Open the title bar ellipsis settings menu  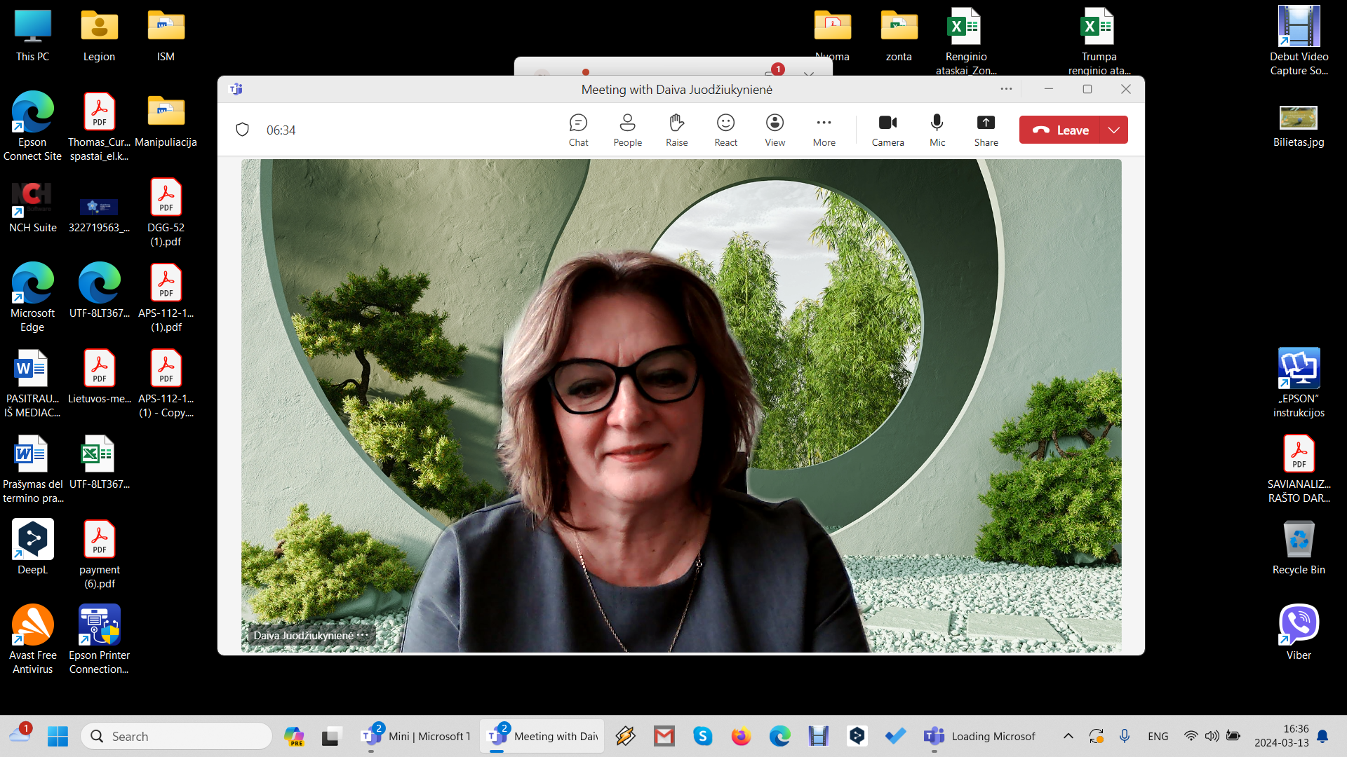(x=1006, y=89)
